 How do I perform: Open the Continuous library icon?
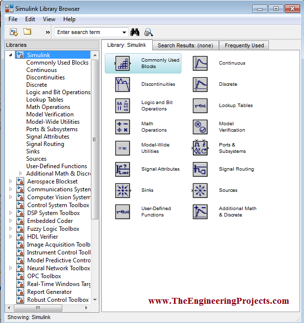pos(200,64)
